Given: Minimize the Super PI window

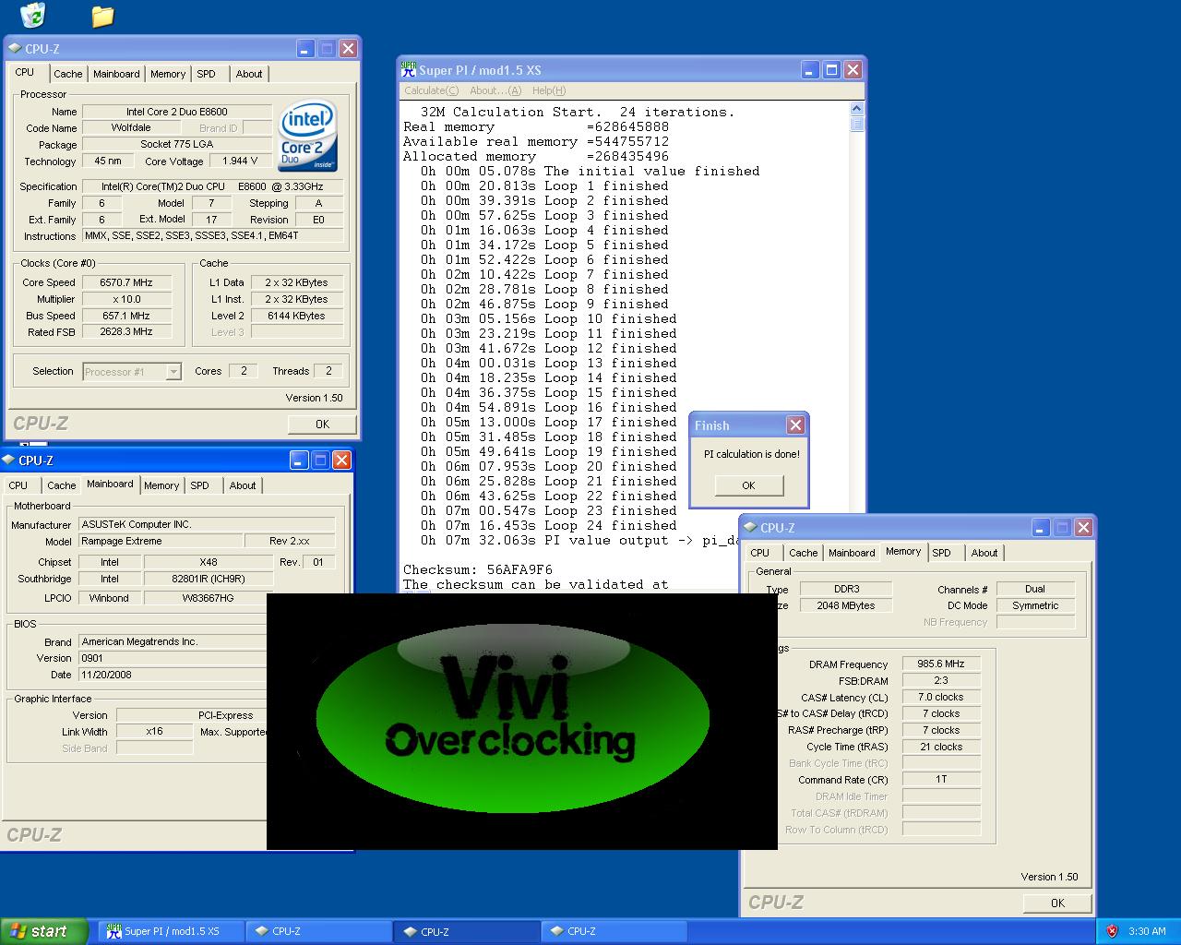Looking at the screenshot, I should [809, 70].
